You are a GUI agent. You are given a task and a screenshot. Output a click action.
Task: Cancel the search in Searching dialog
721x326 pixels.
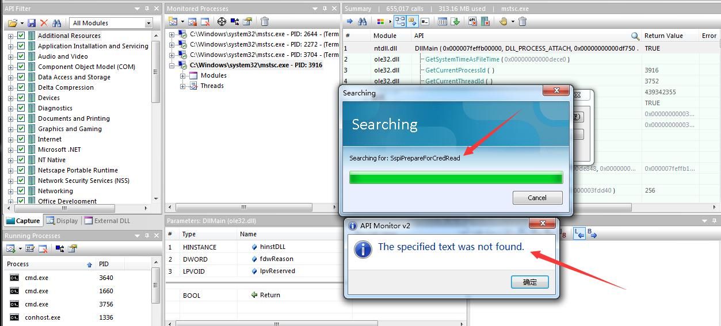(537, 198)
